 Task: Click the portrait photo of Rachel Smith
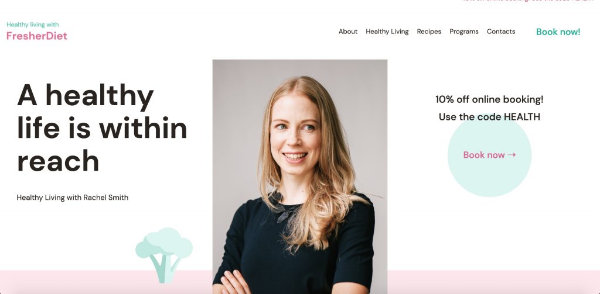(299, 177)
